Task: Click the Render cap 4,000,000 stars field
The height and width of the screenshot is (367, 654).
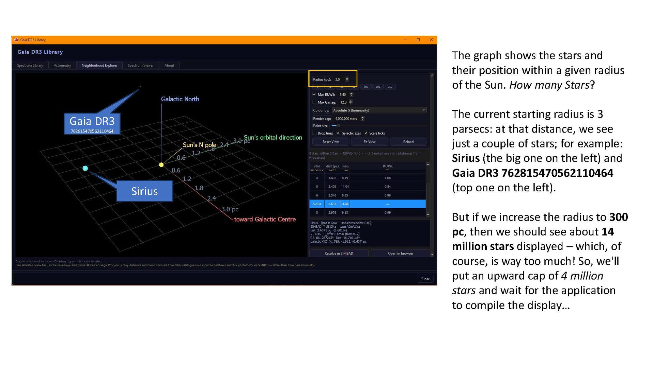Action: (x=347, y=118)
